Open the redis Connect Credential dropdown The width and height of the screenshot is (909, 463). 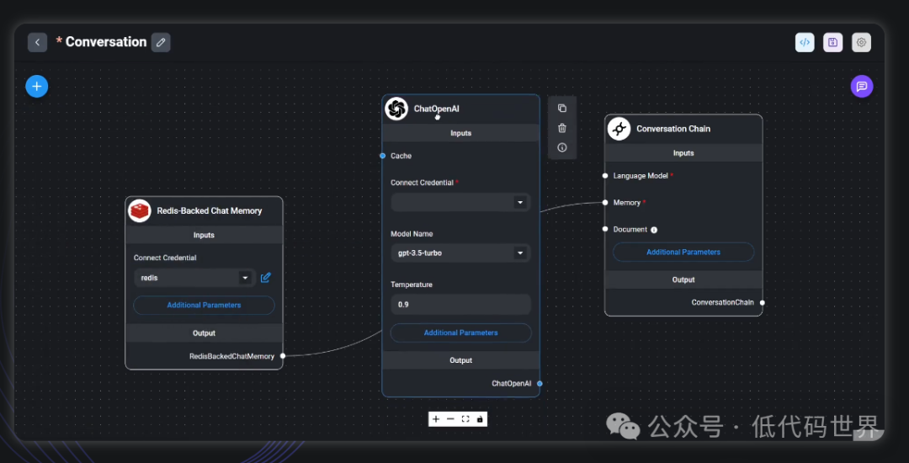click(195, 278)
